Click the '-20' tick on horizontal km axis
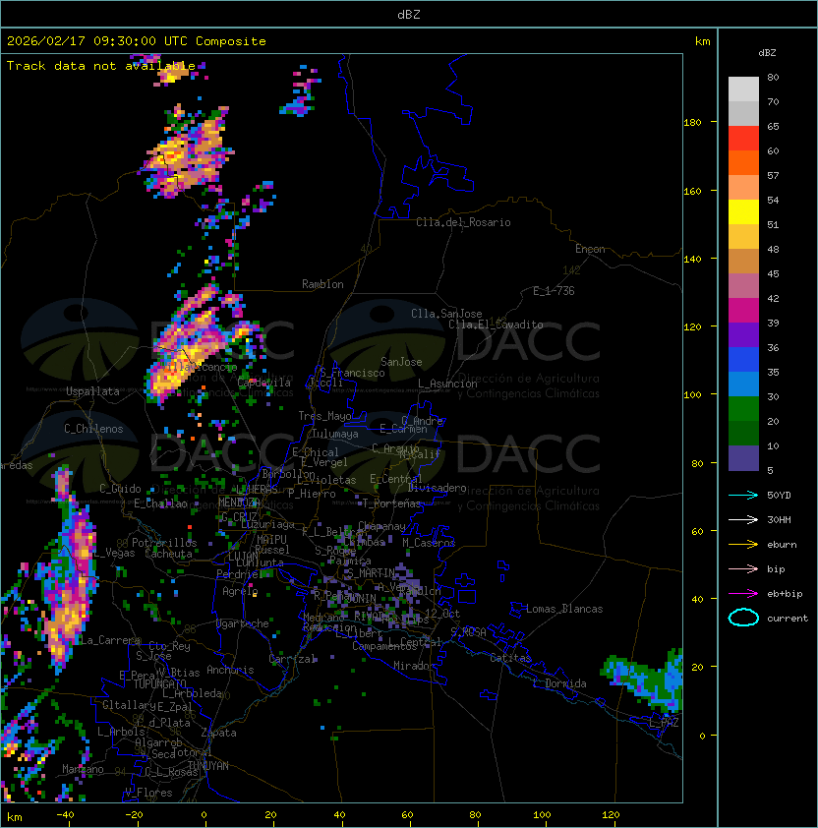818x828 pixels. (x=134, y=815)
